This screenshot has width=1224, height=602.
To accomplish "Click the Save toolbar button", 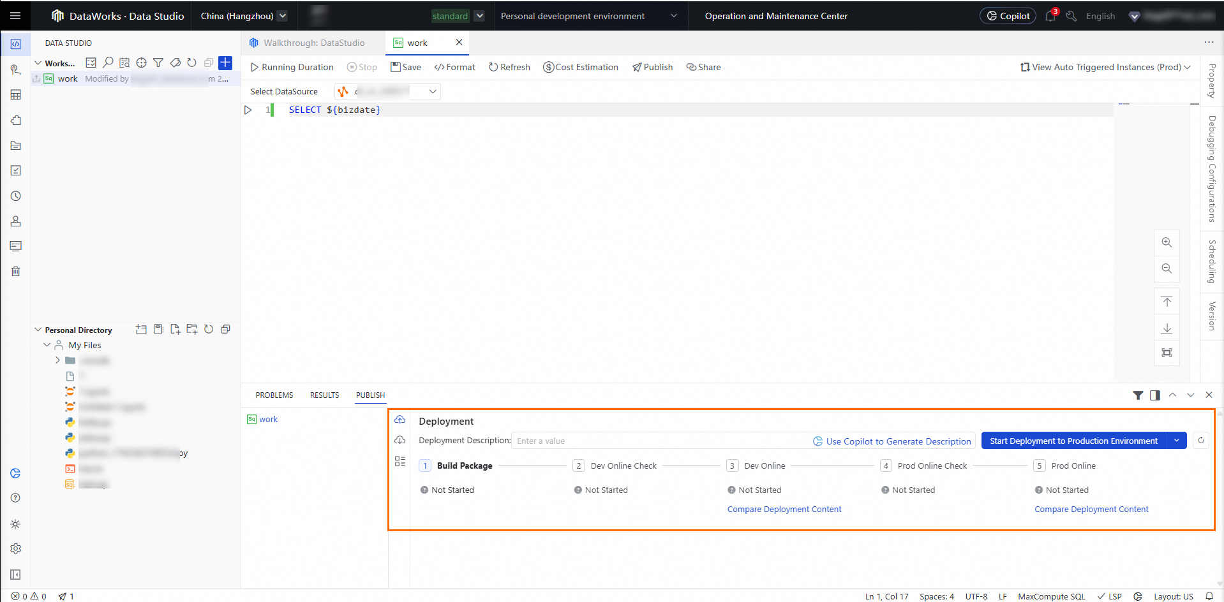I will coord(406,67).
